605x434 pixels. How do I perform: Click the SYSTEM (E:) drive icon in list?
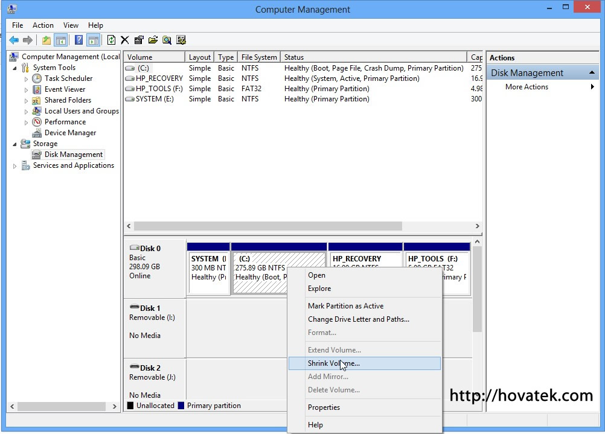[x=130, y=99]
